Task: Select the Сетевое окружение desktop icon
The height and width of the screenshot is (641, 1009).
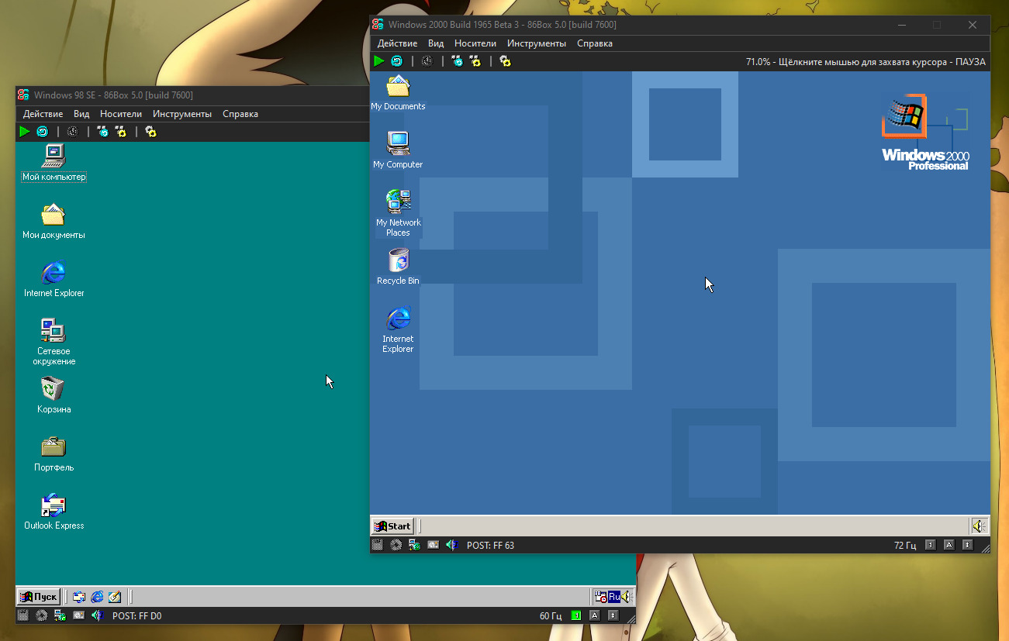Action: coord(54,342)
